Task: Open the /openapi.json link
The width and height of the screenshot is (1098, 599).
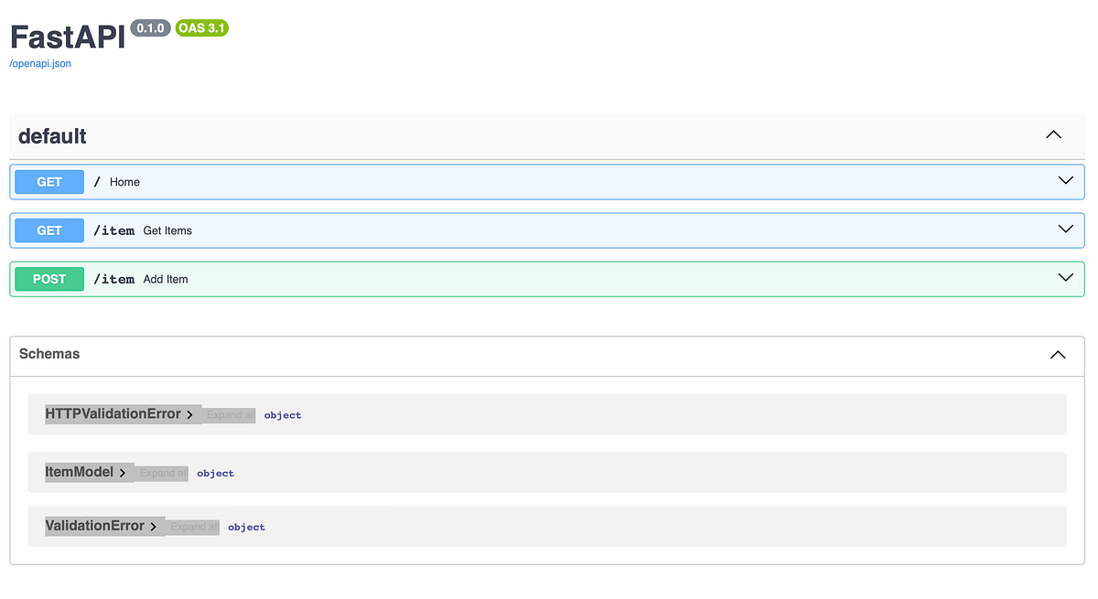Action: 40,64
